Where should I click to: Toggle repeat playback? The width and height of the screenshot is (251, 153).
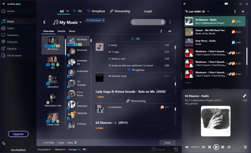(x=229, y=147)
